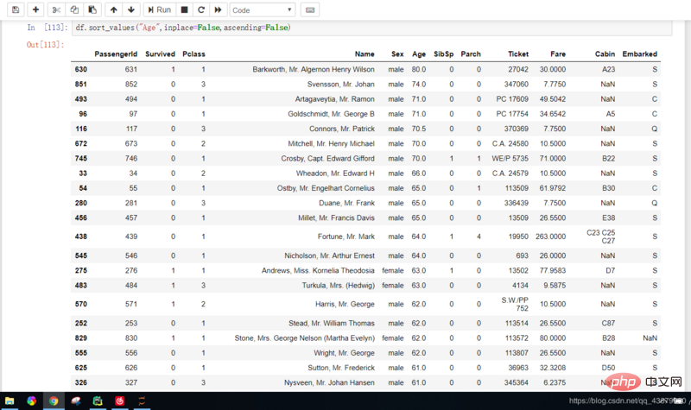Open File Explorer from the taskbar

coord(10,401)
